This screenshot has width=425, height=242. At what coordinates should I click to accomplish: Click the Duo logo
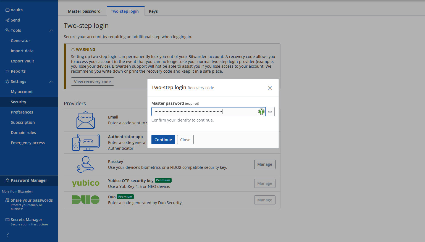tap(86, 200)
